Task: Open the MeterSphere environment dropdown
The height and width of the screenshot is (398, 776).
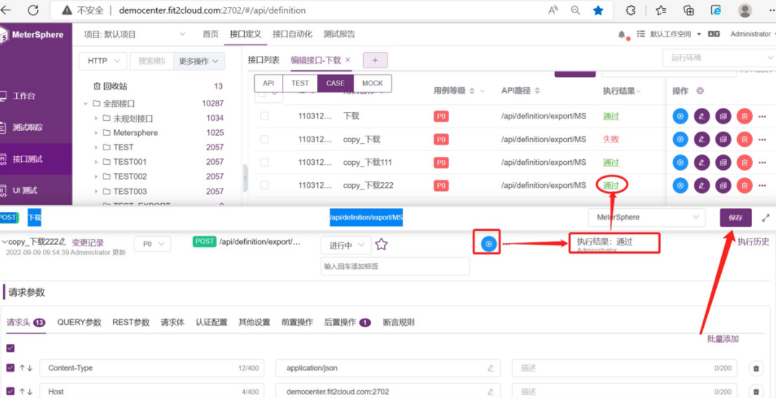Action: point(647,217)
